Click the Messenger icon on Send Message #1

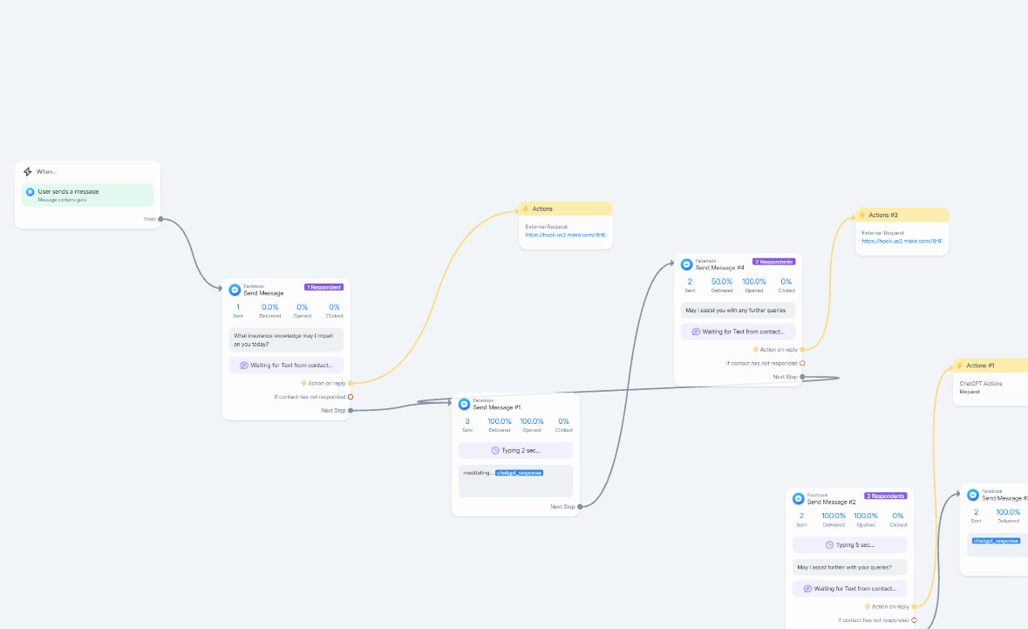(464, 404)
